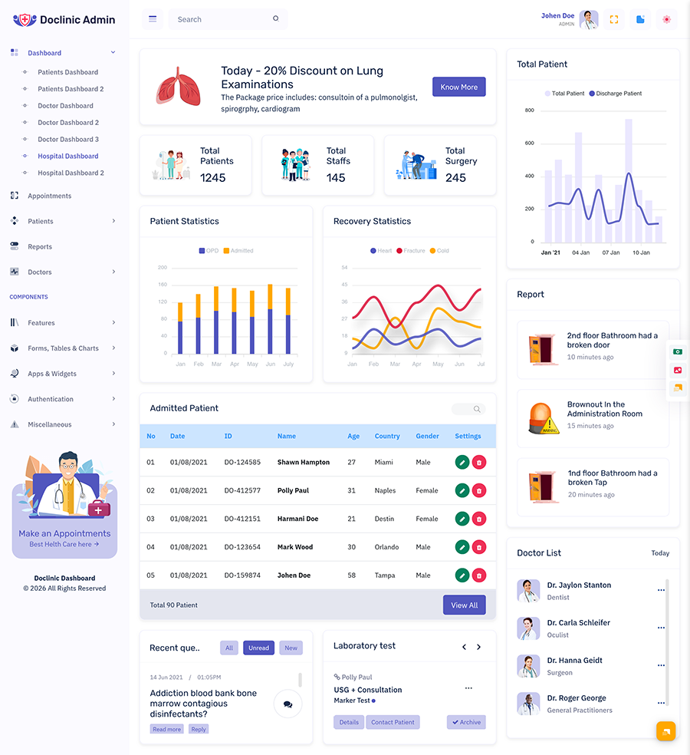Edit Johen Doe's table row pencil icon
690x755 pixels.
click(x=462, y=575)
